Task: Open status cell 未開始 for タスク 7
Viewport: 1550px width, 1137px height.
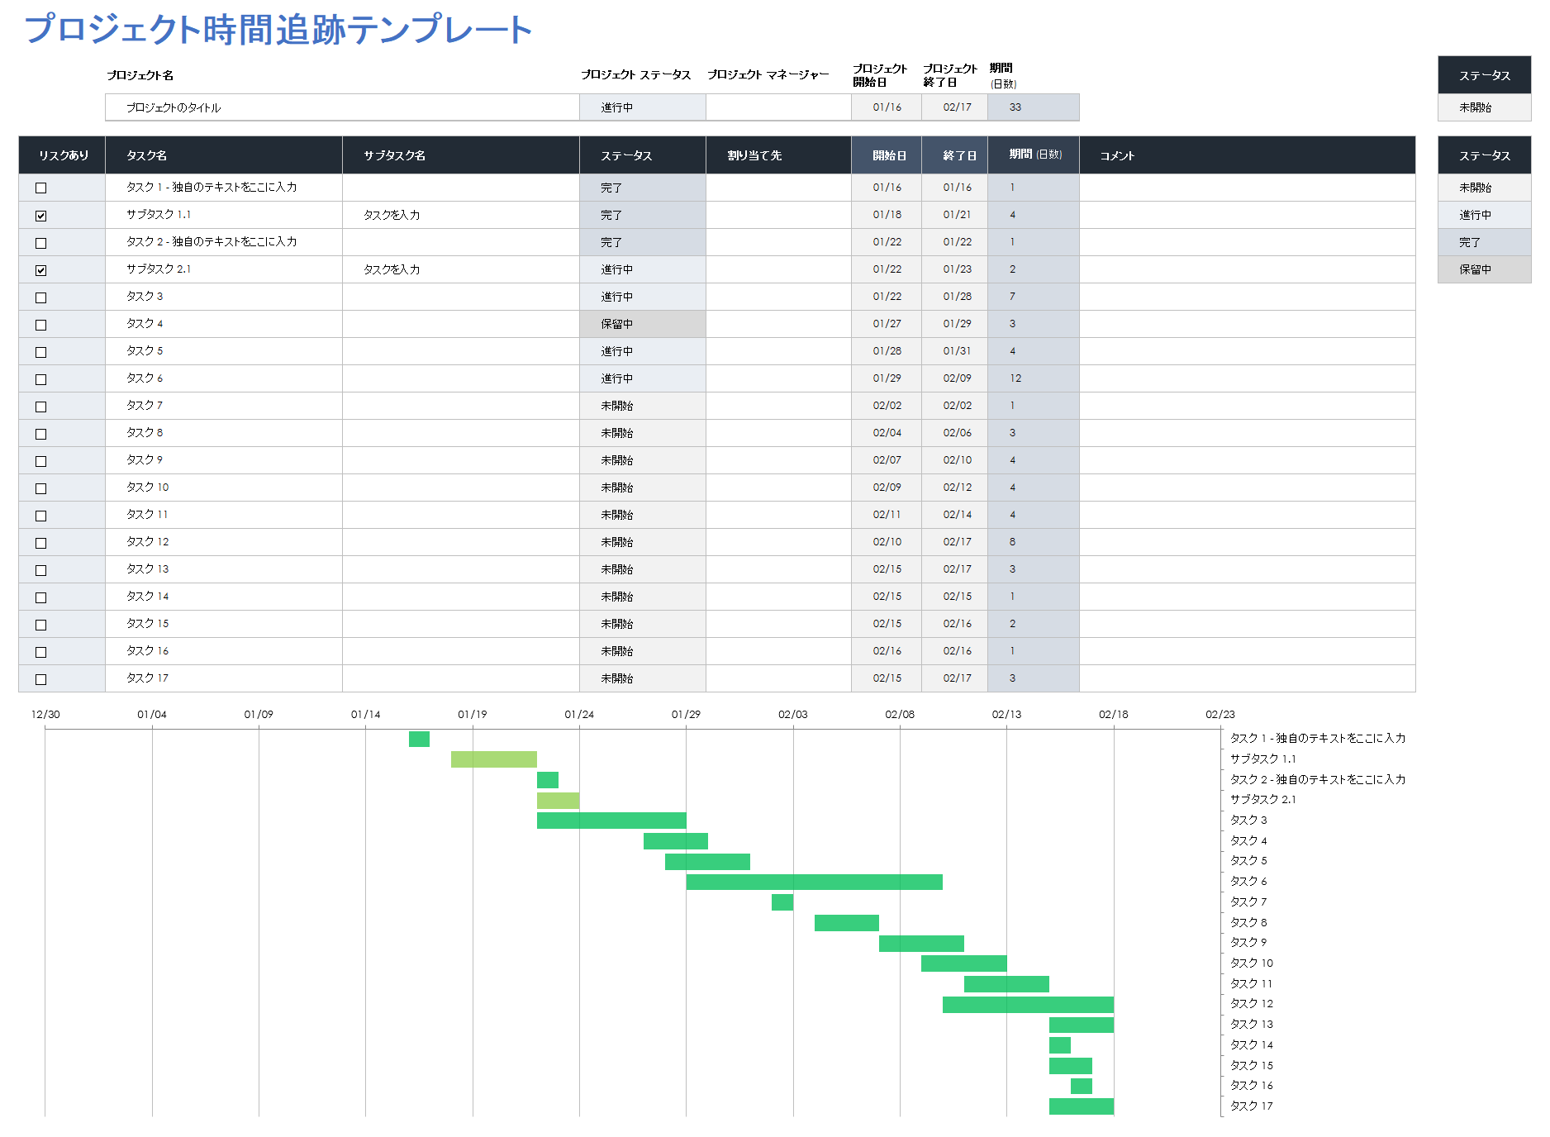Action: point(642,406)
